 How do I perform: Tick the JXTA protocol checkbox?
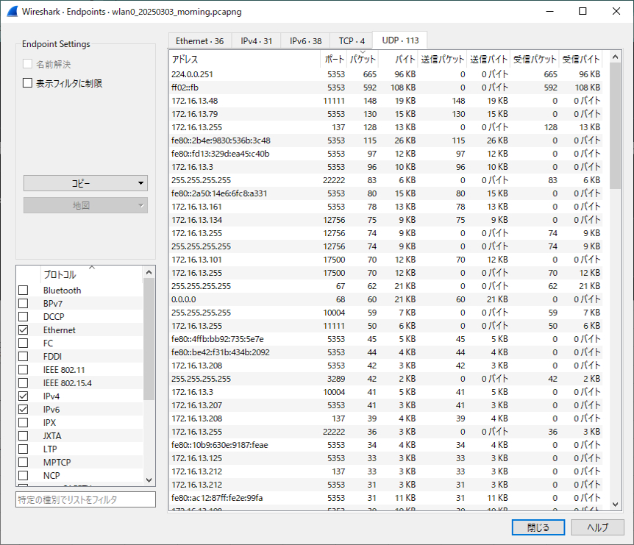pos(24,436)
